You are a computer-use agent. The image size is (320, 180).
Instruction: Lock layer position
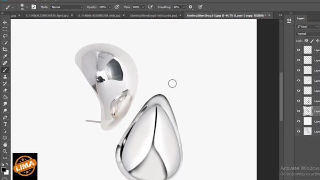(318, 41)
